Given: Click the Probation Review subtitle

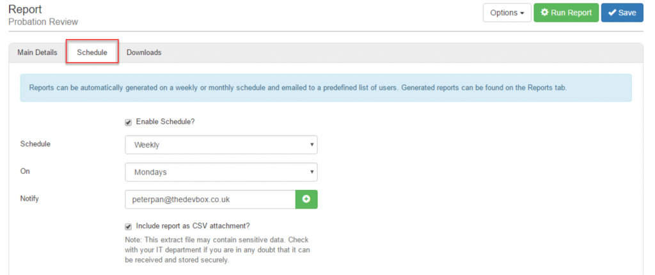Looking at the screenshot, I should pyautogui.click(x=43, y=22).
